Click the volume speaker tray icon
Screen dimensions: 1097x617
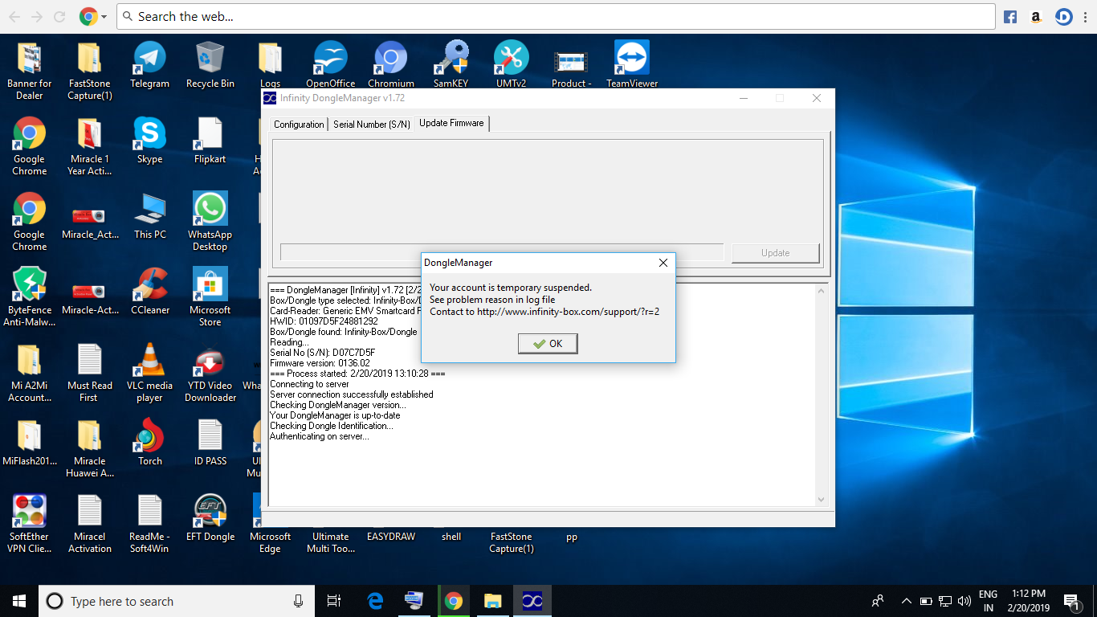[x=964, y=601]
